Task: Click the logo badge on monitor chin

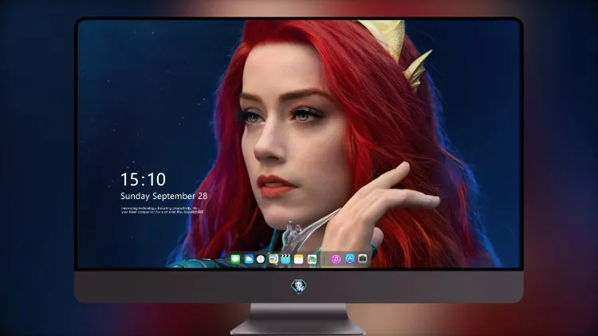Action: pos(299,287)
